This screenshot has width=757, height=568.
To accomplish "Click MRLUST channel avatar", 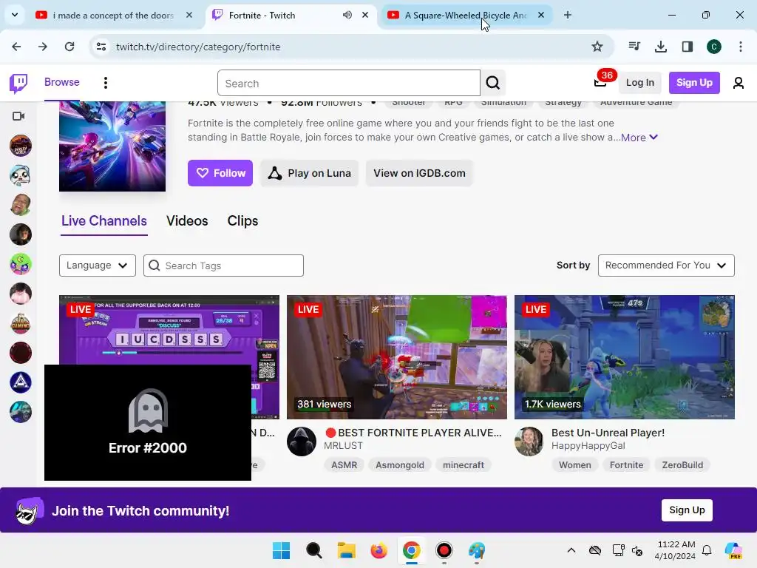I will pos(302,442).
